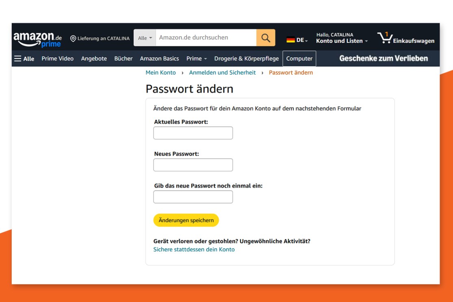Screen dimensions: 453x302
Task: Select the Computer navigation item
Action: pos(299,59)
